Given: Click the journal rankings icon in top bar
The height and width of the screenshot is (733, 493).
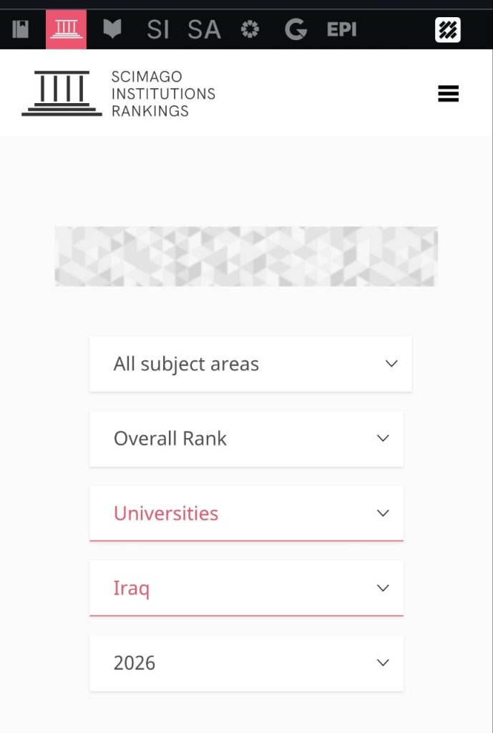Looking at the screenshot, I should tap(21, 29).
